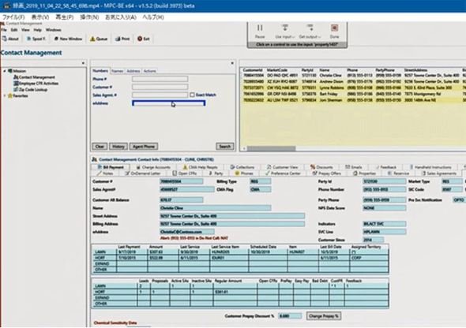Click the Pause recording icon
466x328 pixels.
click(x=259, y=28)
